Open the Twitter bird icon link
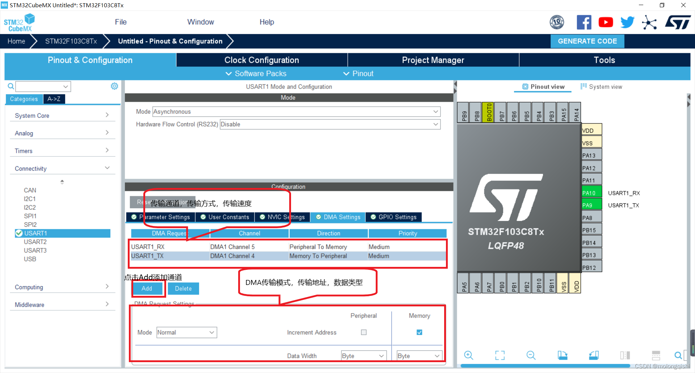 pyautogui.click(x=627, y=22)
